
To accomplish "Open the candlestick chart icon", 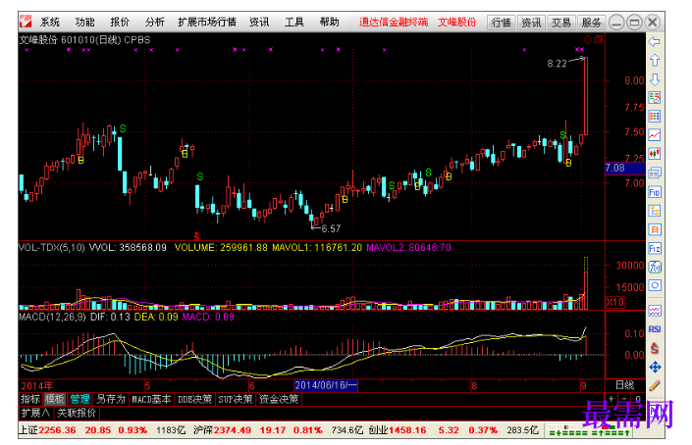I will (x=654, y=154).
